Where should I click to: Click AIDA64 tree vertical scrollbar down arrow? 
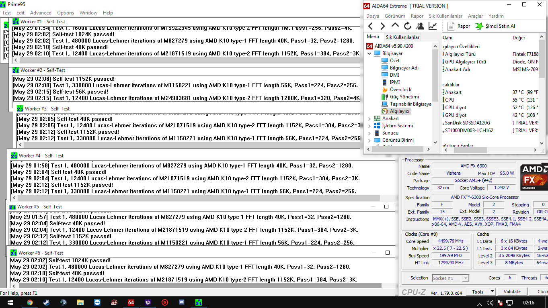(435, 142)
